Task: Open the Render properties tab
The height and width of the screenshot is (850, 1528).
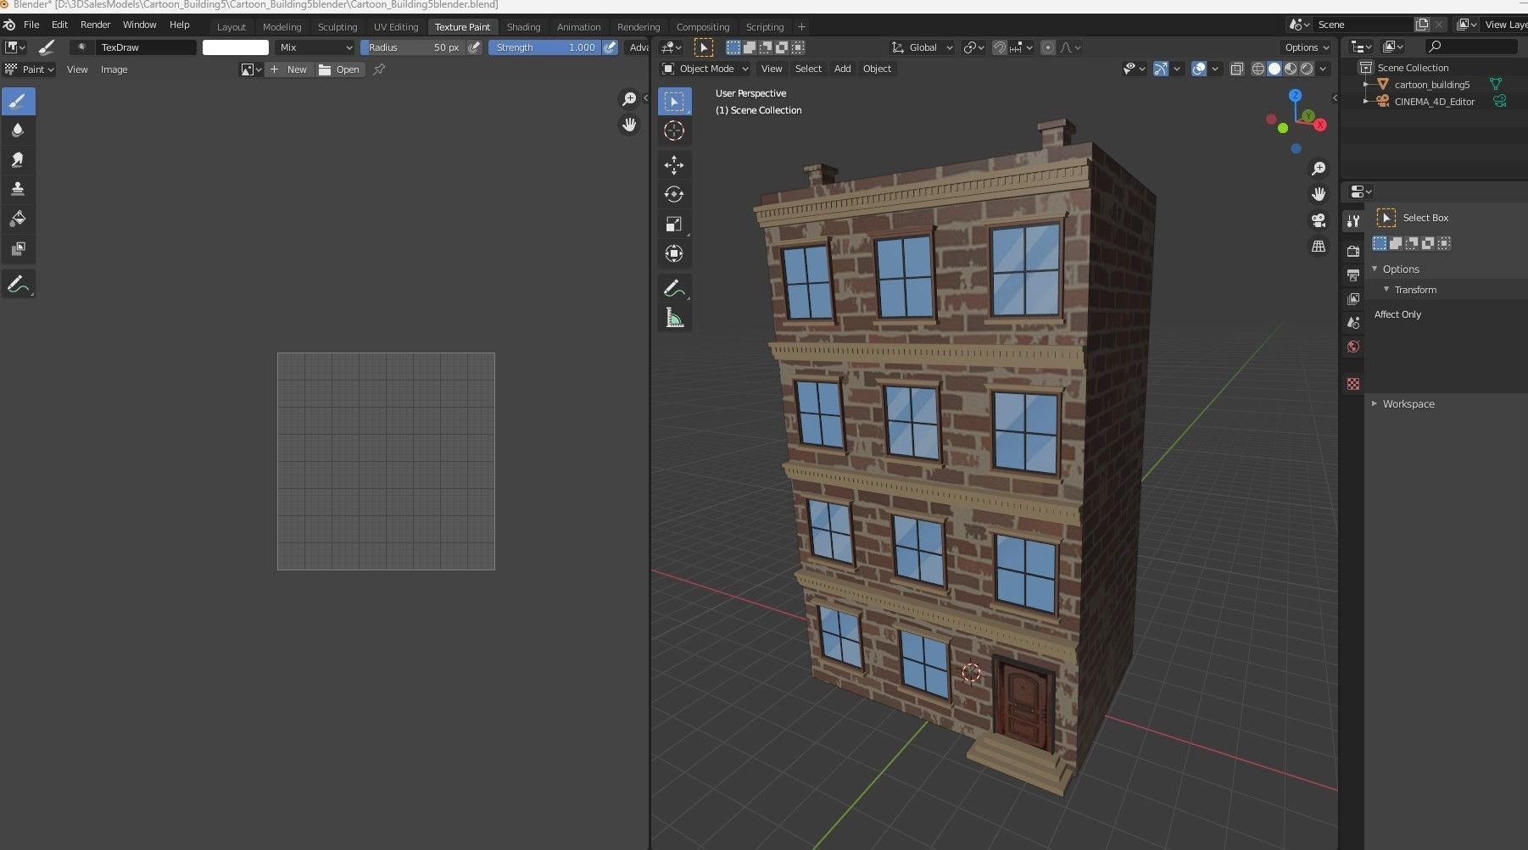Action: coord(1353,251)
